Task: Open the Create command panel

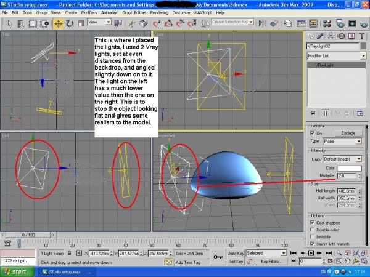Action: click(x=310, y=36)
